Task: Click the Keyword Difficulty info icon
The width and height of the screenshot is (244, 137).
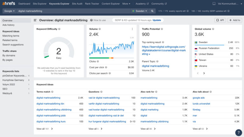Action: coord(59,29)
